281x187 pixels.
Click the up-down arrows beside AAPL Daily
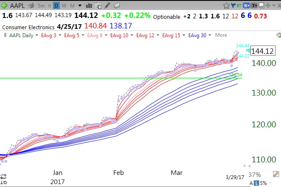coord(5,35)
